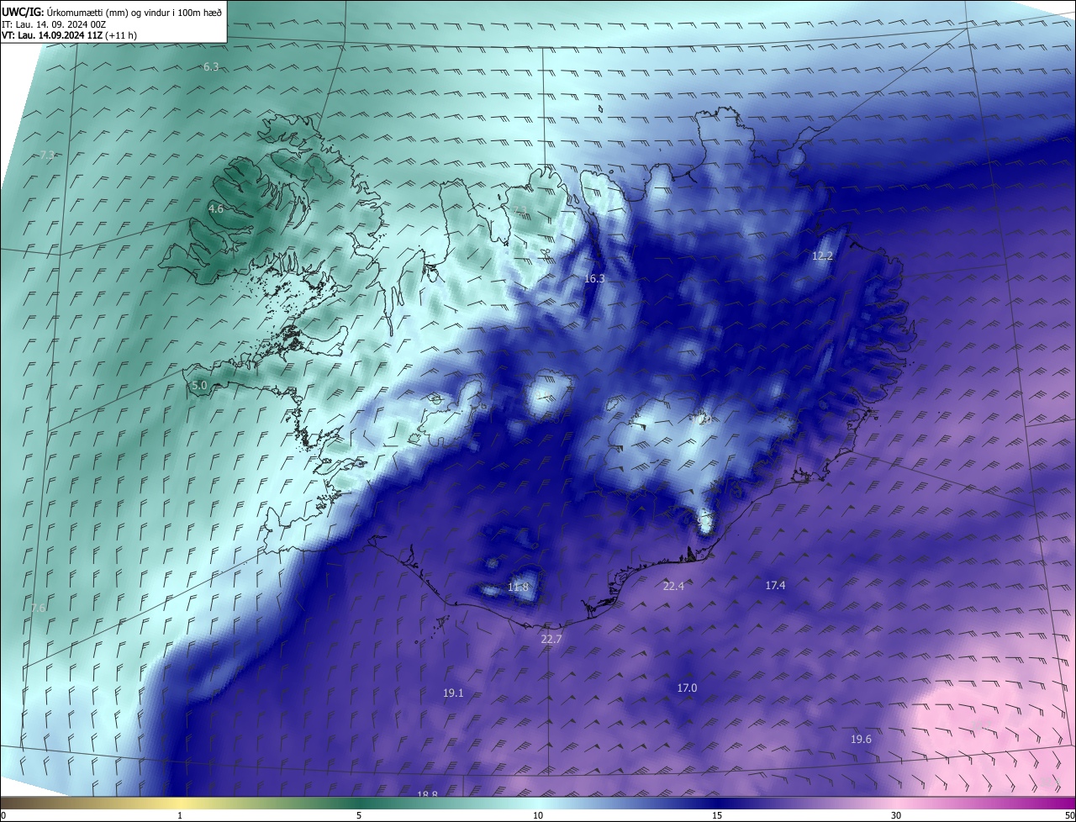
Task: Click the 12.2 value on the map
Action: pyautogui.click(x=822, y=256)
